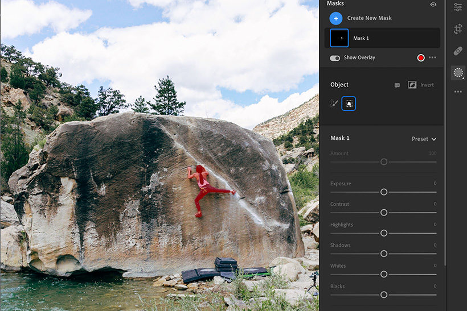Click the Mask 1 thumbnail preview
The width and height of the screenshot is (467, 311).
(339, 38)
